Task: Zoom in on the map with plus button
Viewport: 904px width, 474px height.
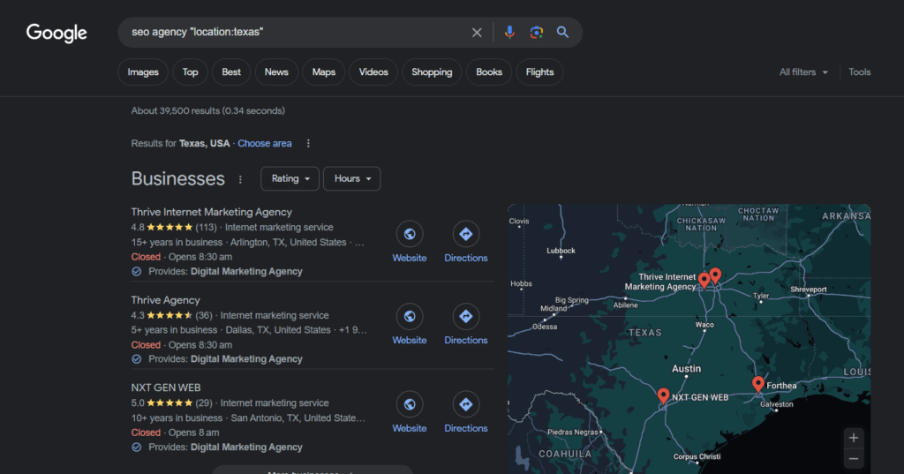Action: coord(854,438)
